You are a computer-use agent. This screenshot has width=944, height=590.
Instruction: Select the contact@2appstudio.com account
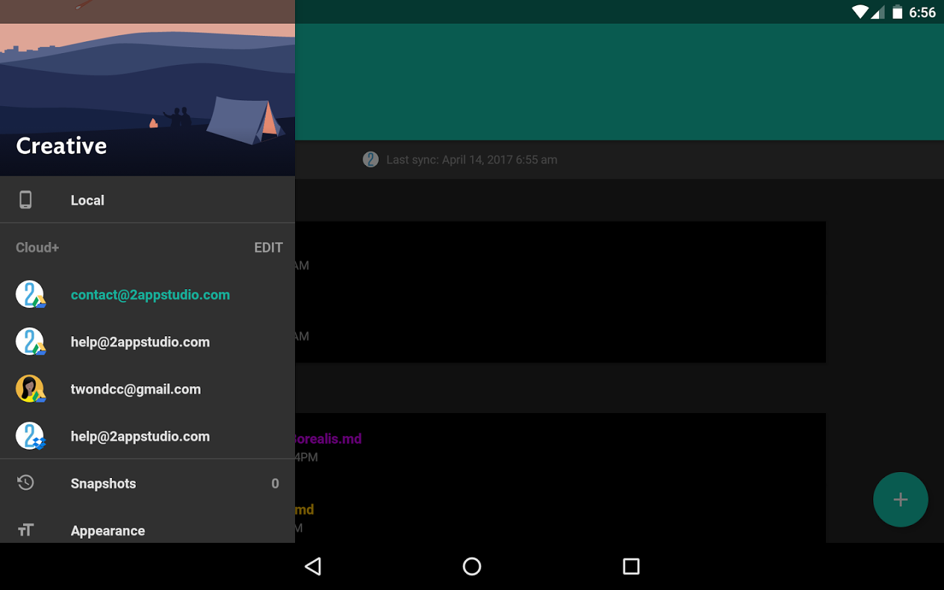tap(147, 295)
